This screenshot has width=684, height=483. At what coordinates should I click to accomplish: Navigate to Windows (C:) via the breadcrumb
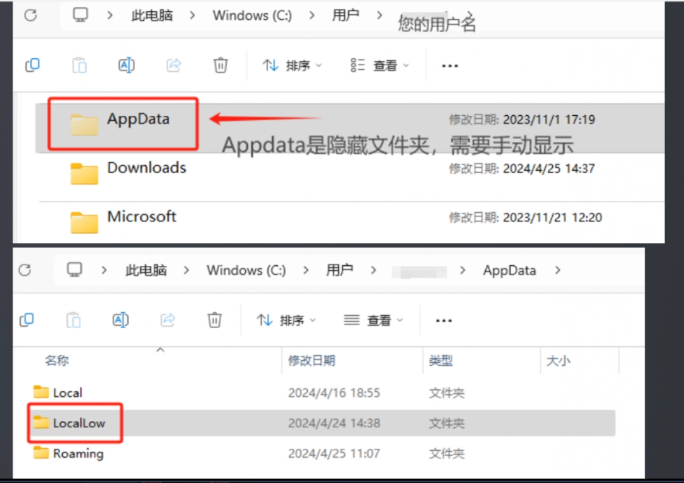click(251, 15)
